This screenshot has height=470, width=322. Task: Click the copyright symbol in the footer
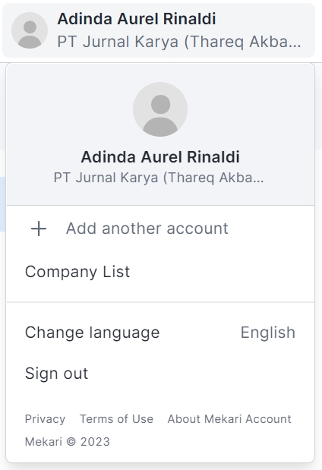coord(71,441)
